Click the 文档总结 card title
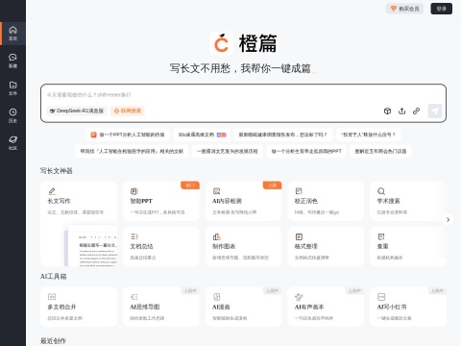Screen dimensions: 461x346 pos(141,246)
